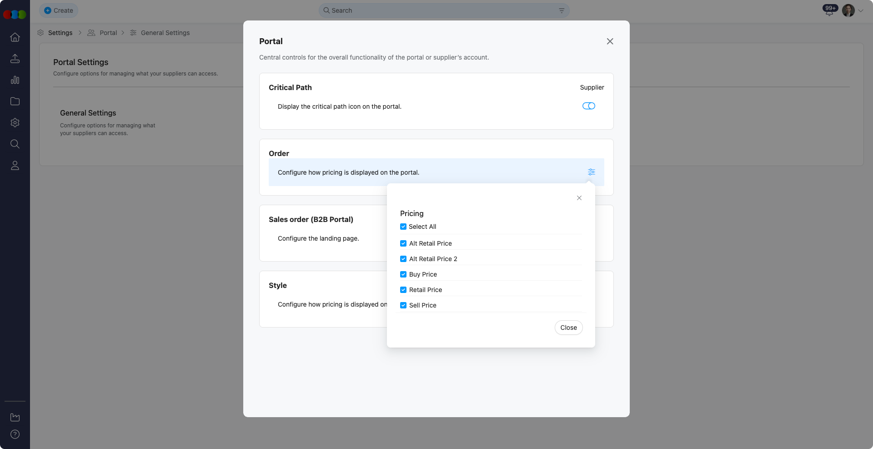
Task: Toggle the Critical Path supplier switch
Action: tap(588, 106)
